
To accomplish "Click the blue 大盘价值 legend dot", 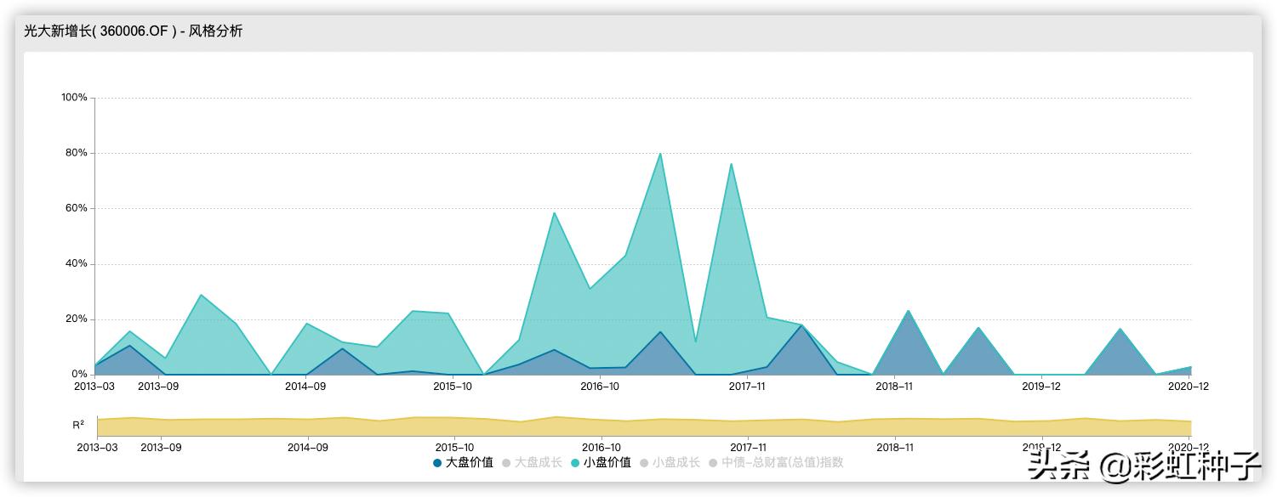I will point(437,463).
